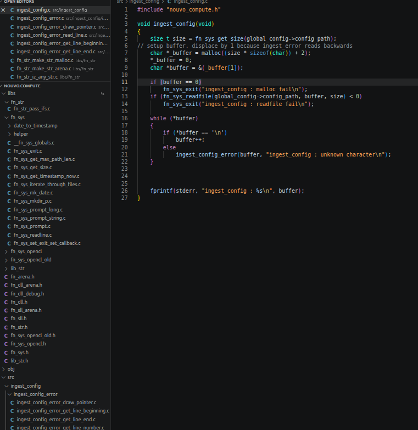
Task: Collapse the ingest_config folder
Action: point(7,386)
